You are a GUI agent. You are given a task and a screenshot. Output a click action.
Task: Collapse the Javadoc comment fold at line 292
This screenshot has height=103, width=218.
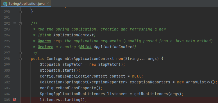coord(20,24)
